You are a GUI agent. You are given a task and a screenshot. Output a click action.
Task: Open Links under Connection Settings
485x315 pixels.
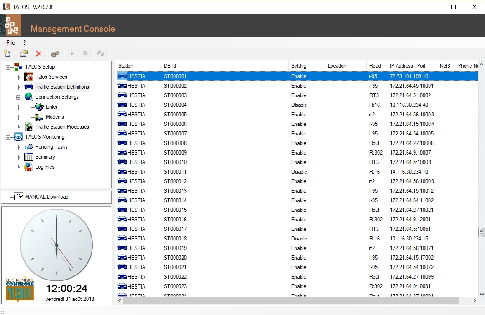pos(51,107)
